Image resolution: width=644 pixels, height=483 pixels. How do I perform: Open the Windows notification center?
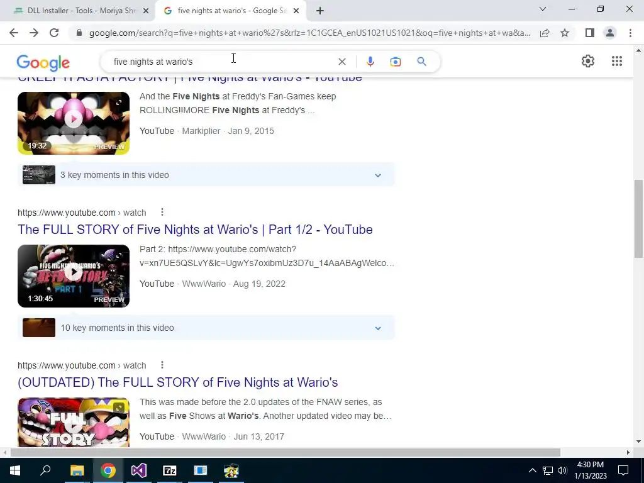click(623, 470)
